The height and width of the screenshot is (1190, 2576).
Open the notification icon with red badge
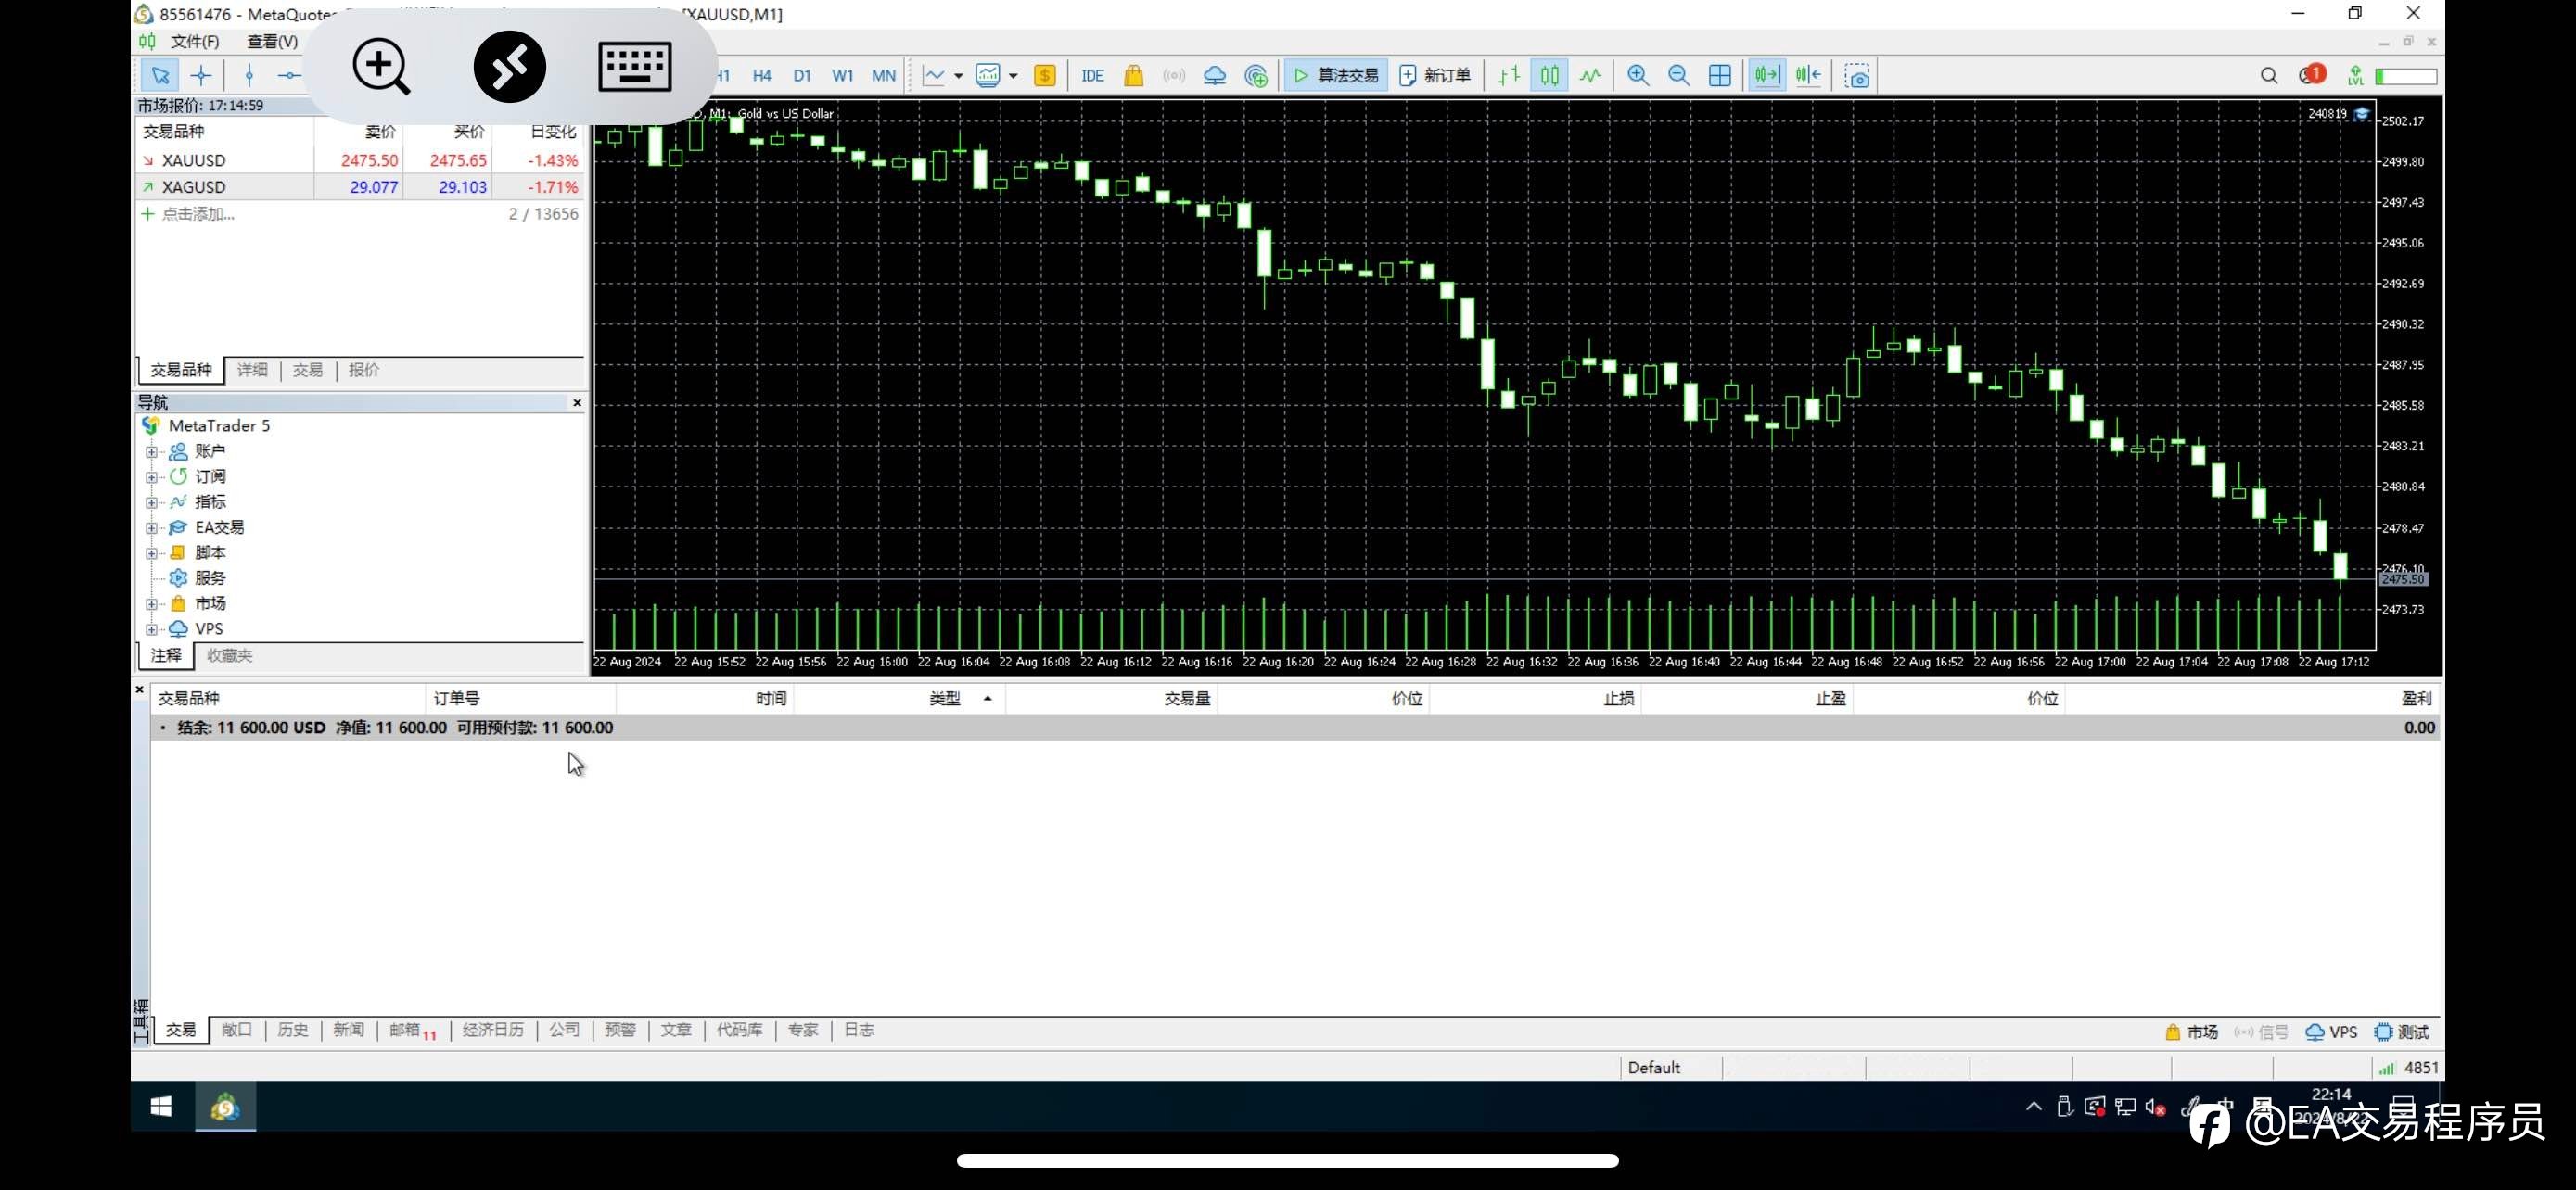click(2311, 75)
